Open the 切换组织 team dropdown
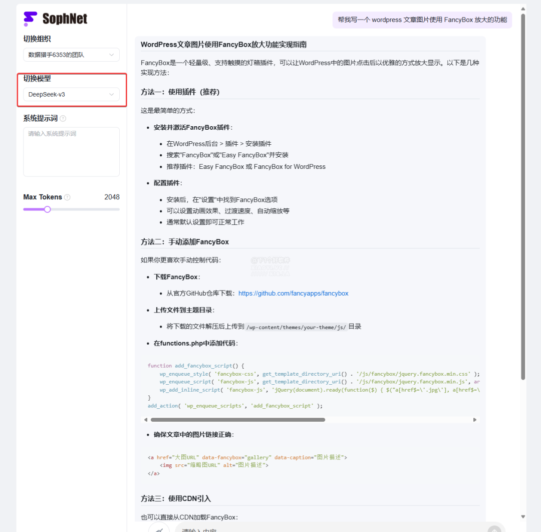The height and width of the screenshot is (532, 541). pos(71,55)
